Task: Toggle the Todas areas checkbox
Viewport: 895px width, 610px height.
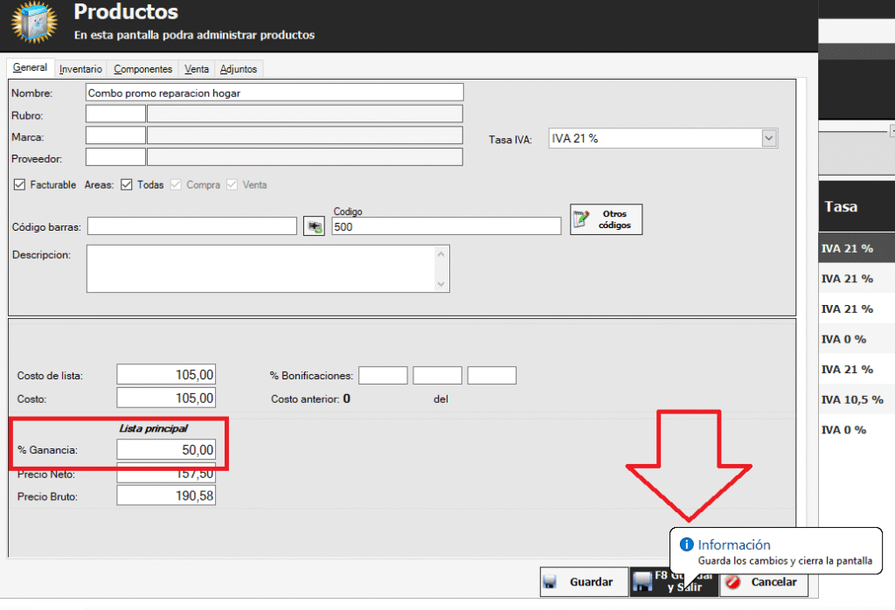Action: tap(126, 184)
